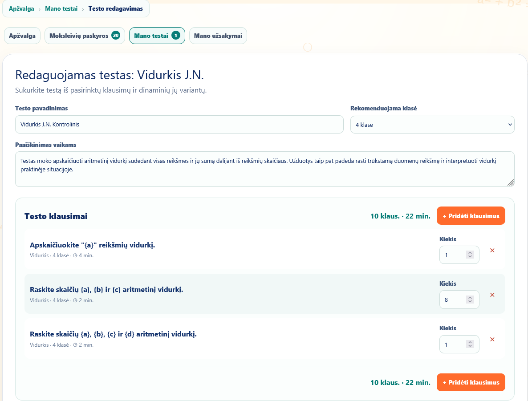Click the Apžvalga breadcrumb link

21,9
